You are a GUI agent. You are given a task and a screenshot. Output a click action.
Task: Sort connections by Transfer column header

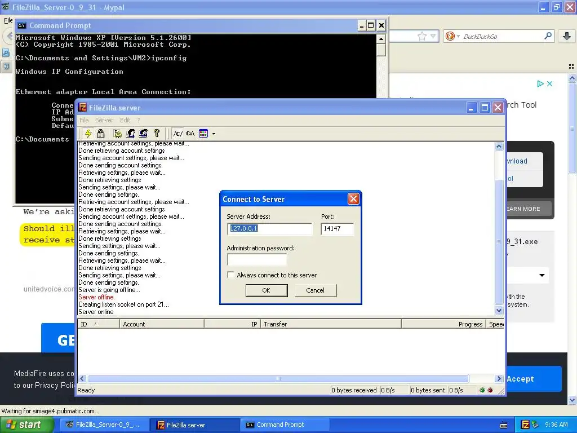(x=331, y=324)
